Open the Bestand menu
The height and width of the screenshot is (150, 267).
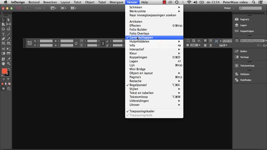click(x=34, y=2)
